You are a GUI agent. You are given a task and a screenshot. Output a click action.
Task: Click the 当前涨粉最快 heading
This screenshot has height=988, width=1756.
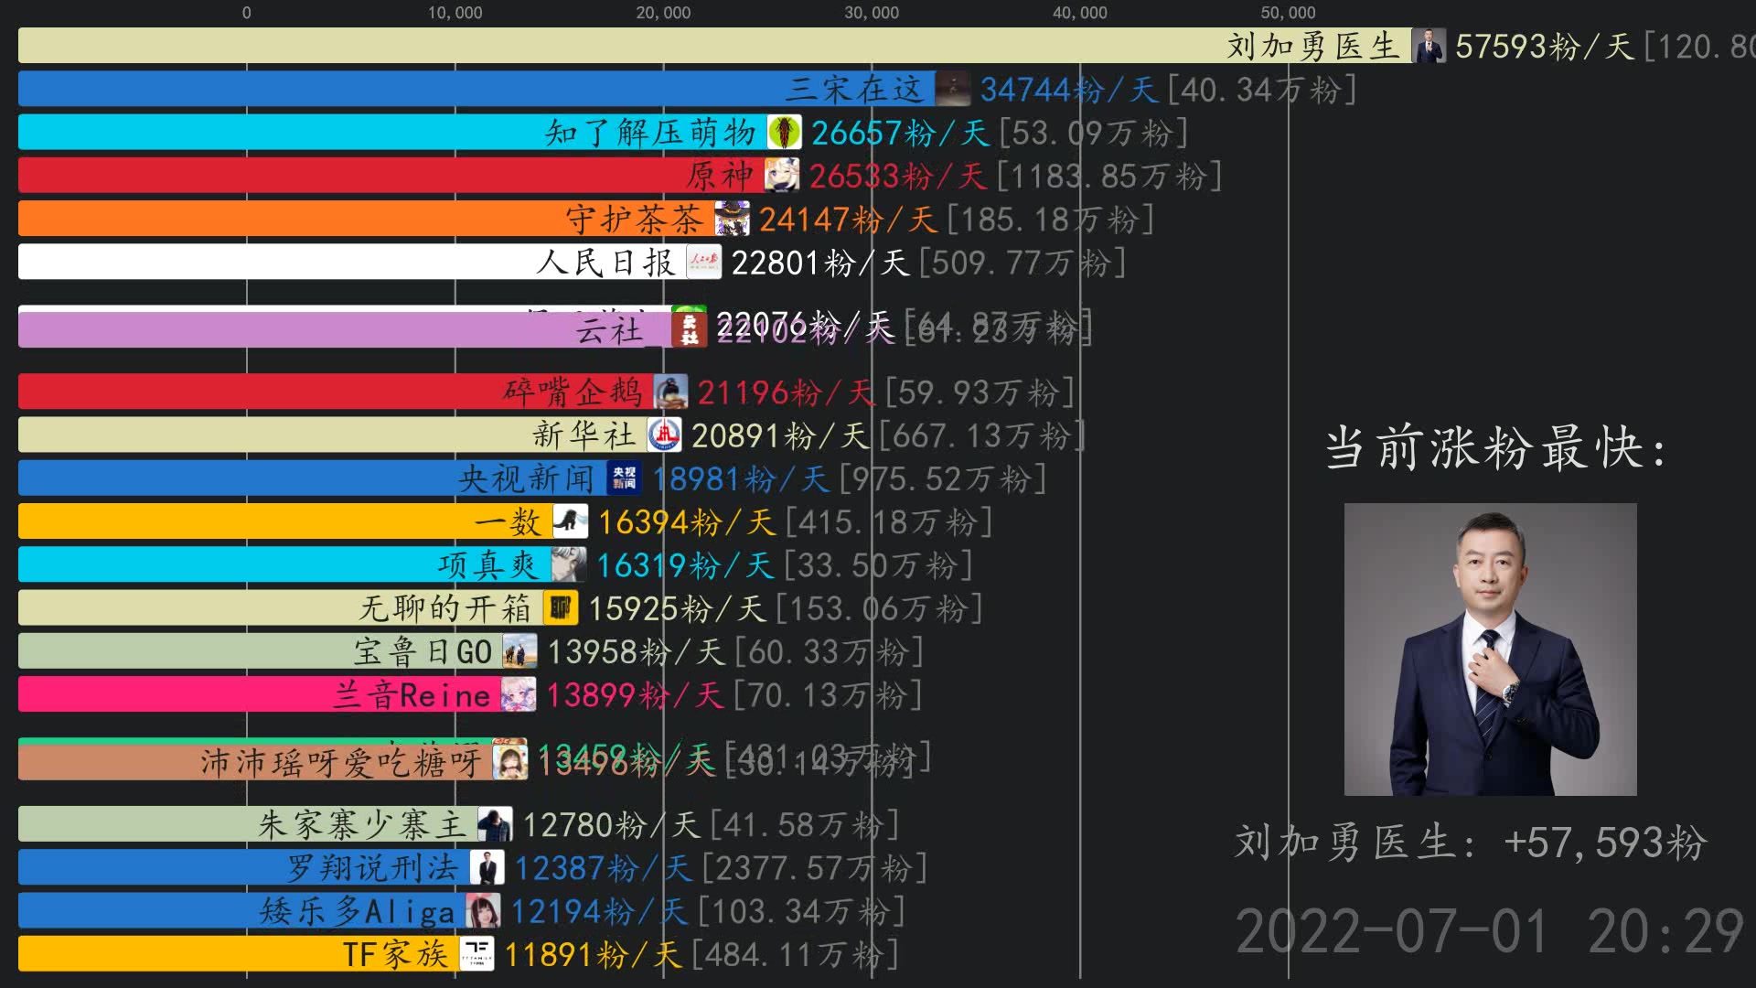1496,448
